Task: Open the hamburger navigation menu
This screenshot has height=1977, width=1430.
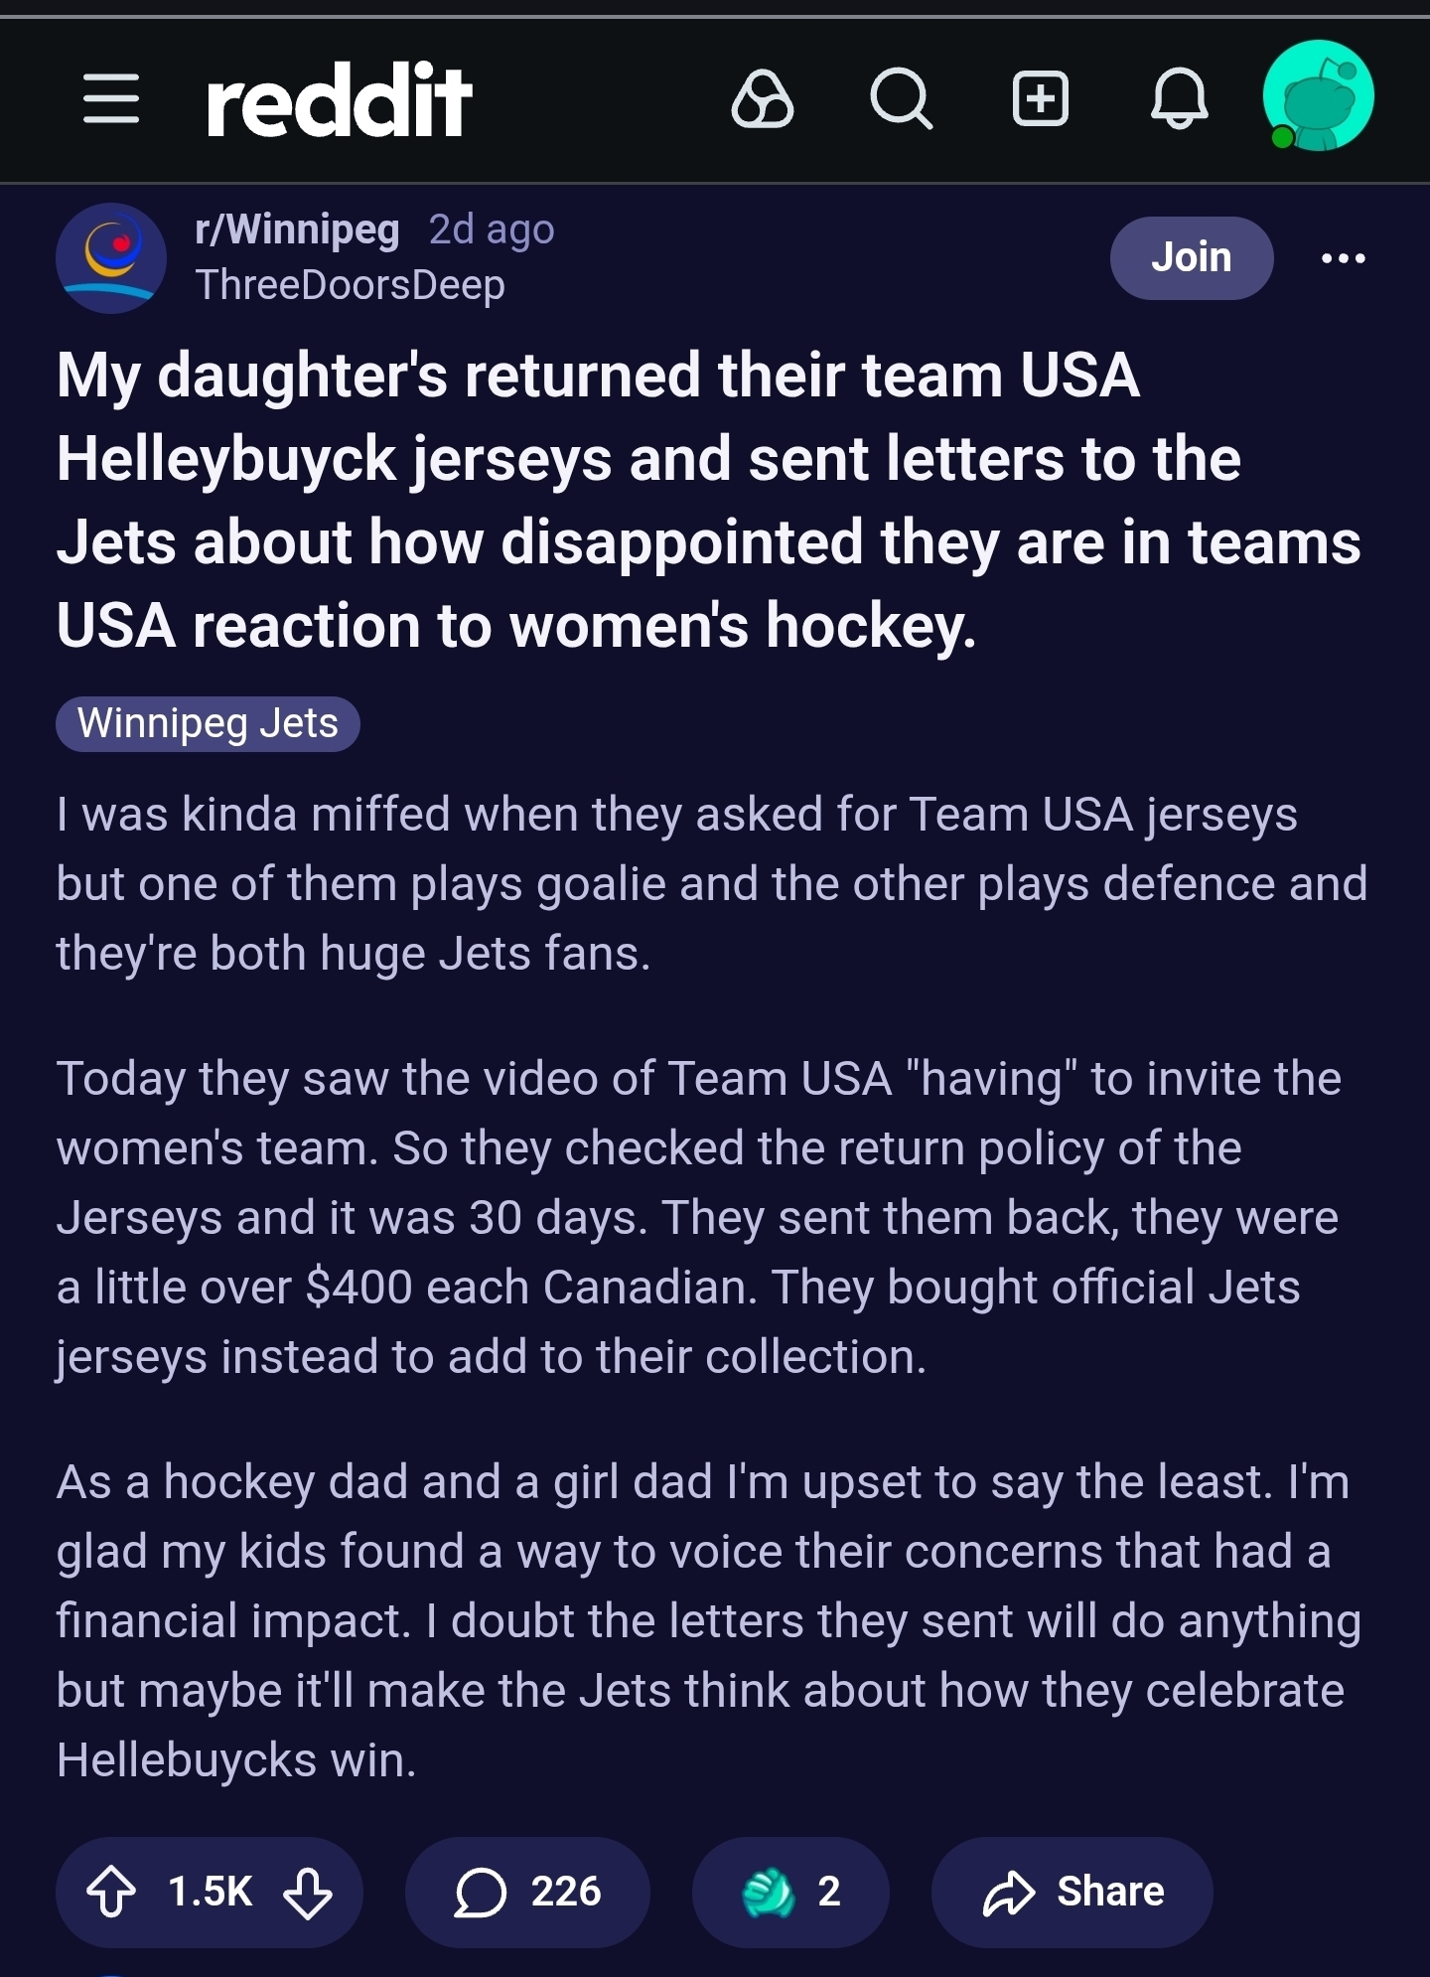Action: pyautogui.click(x=110, y=98)
